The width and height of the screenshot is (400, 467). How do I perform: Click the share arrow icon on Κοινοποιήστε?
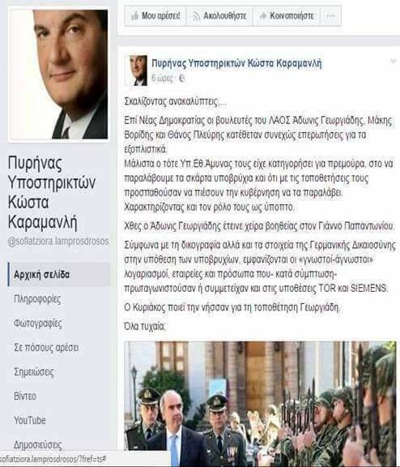click(x=262, y=15)
